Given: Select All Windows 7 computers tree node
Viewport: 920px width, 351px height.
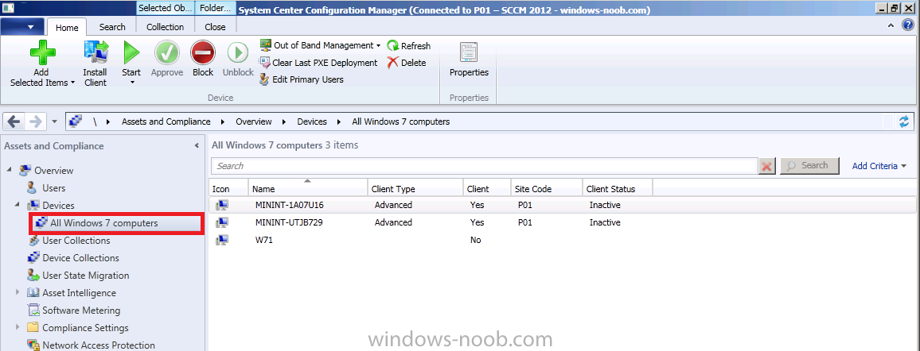Looking at the screenshot, I should (103, 223).
